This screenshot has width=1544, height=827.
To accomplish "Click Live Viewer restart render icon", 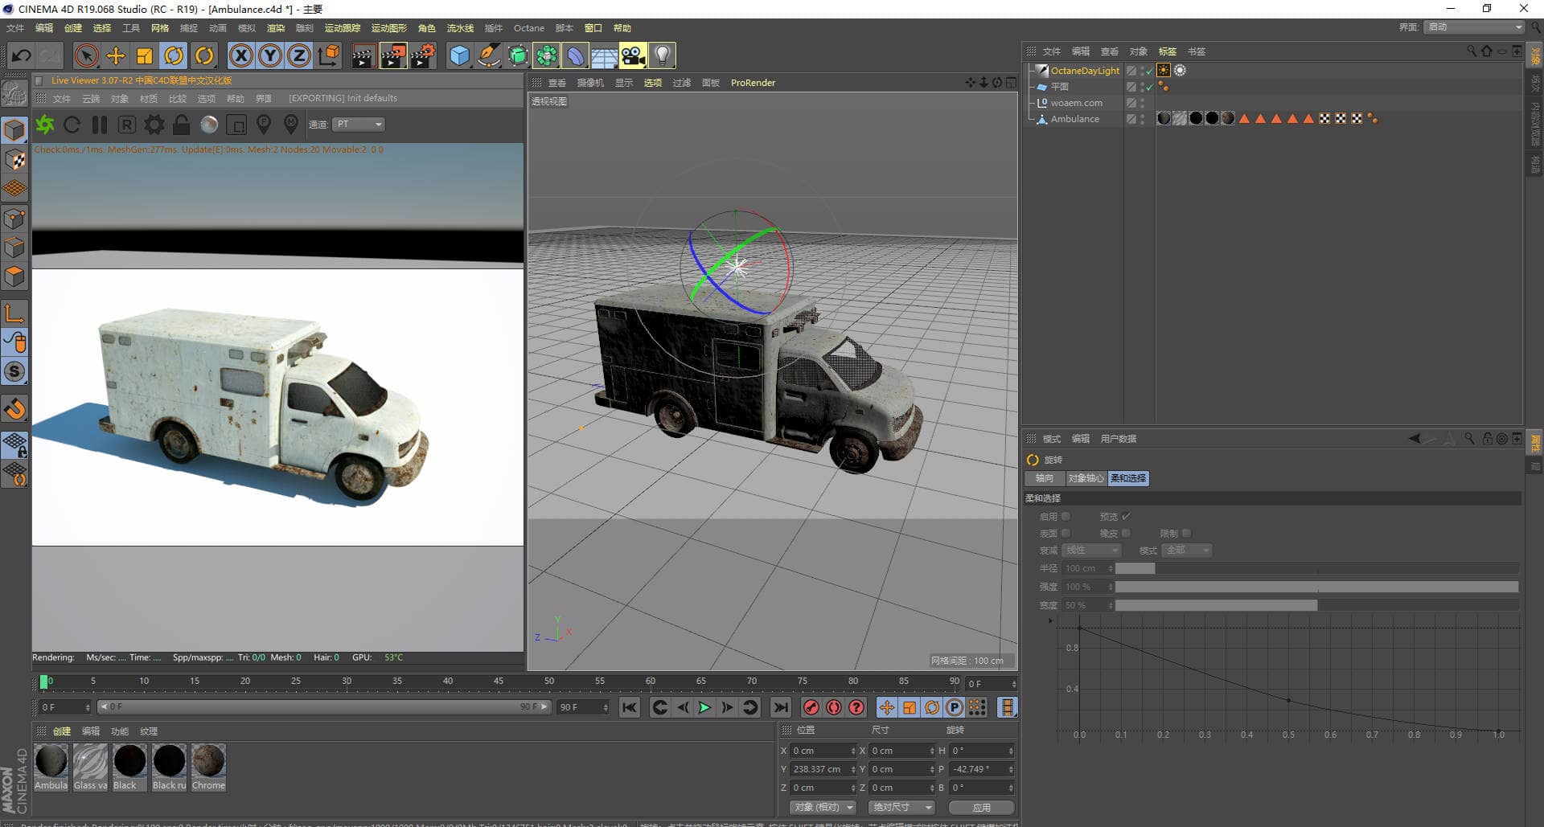I will pos(72,125).
